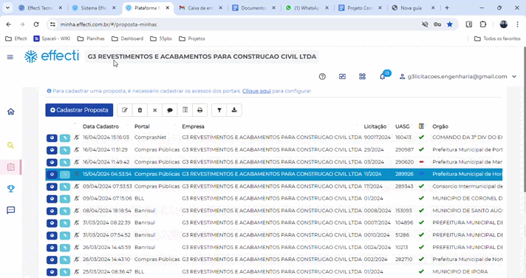The height and width of the screenshot is (278, 526).
Task: Open the monitor panel icon next to help
Action: (342, 77)
